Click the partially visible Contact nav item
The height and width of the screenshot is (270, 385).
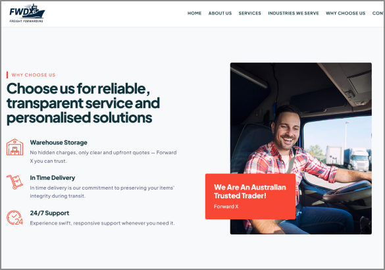point(378,13)
